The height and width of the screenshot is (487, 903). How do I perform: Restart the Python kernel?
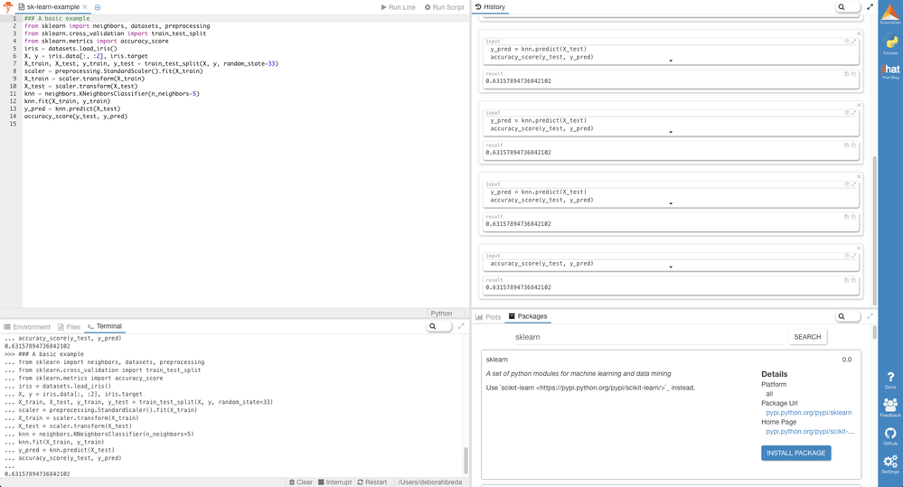click(x=372, y=482)
